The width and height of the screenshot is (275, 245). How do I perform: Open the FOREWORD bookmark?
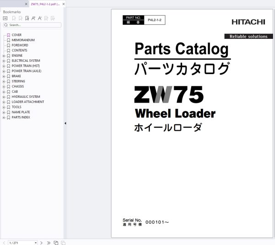20,45
